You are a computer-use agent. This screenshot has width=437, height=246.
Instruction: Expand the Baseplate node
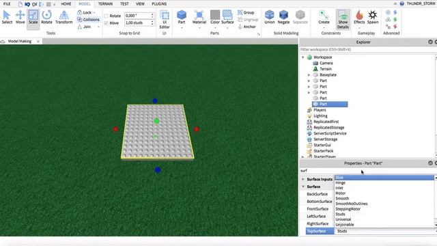tap(309, 74)
